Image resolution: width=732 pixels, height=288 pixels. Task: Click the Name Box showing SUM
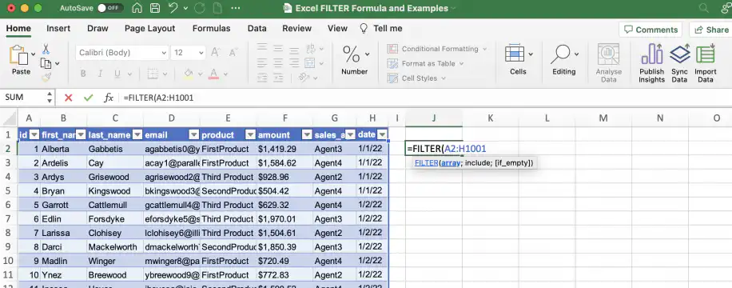tap(27, 98)
